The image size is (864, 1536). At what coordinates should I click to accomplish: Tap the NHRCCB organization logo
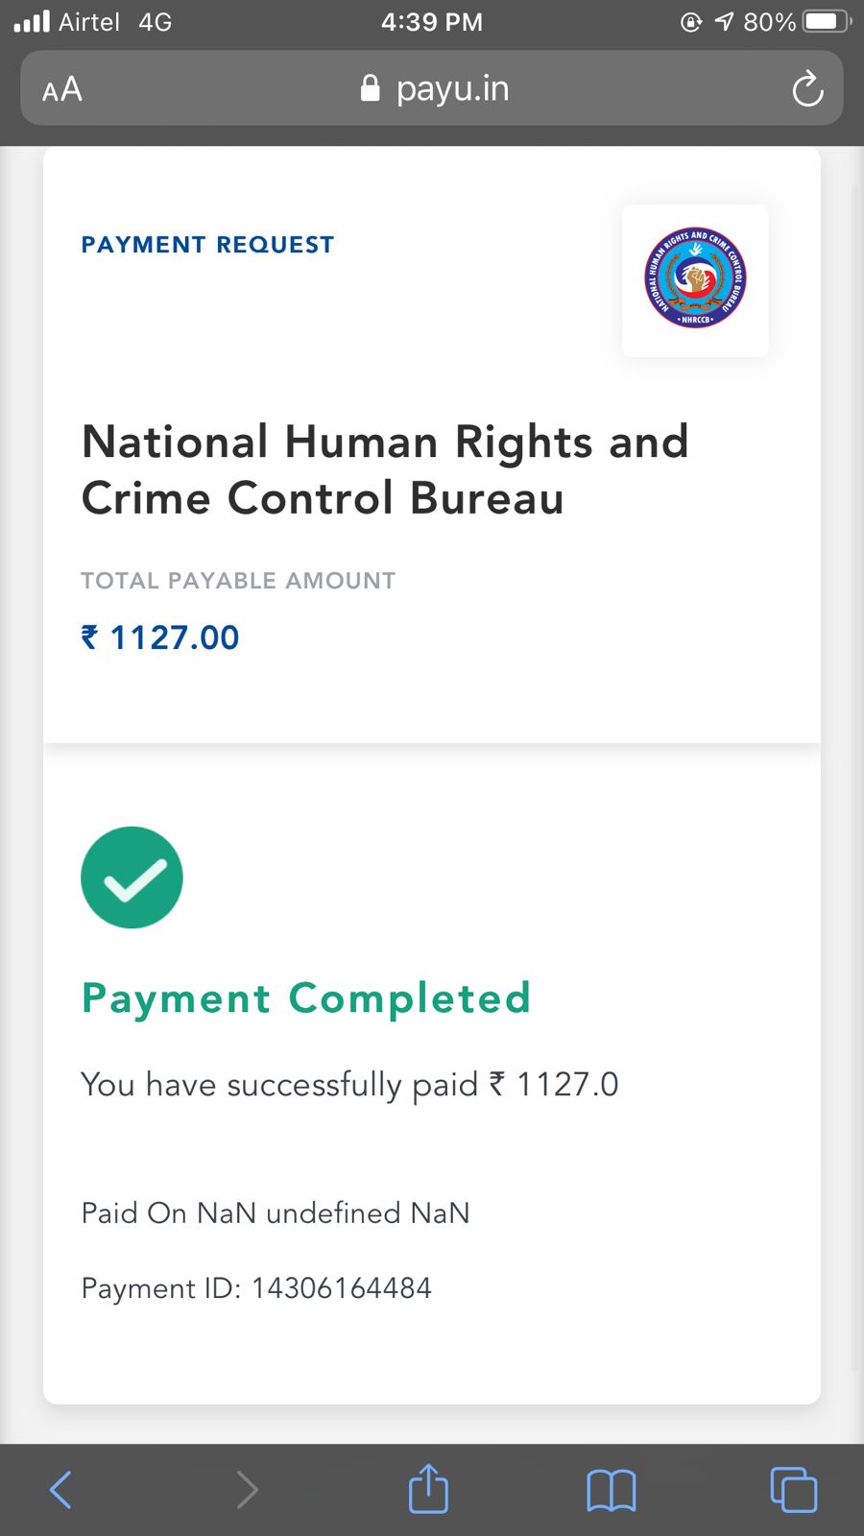click(x=695, y=279)
